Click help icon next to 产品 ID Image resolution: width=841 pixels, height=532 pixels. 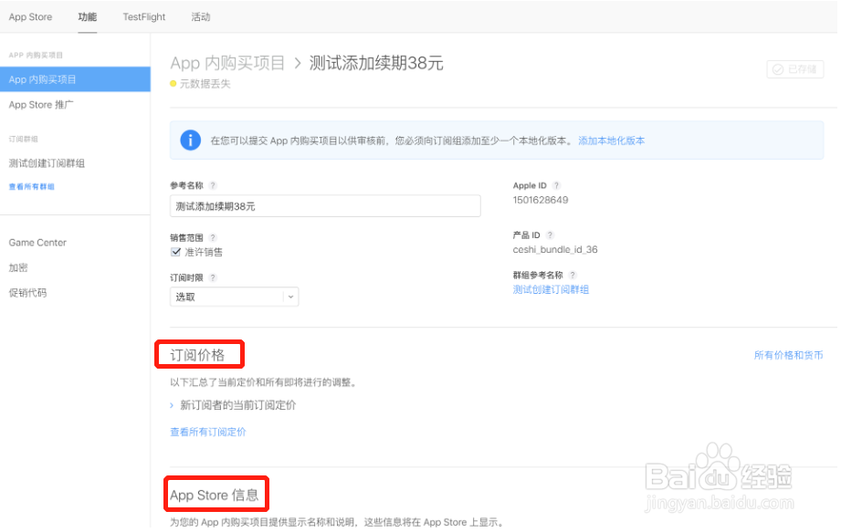[x=550, y=235]
